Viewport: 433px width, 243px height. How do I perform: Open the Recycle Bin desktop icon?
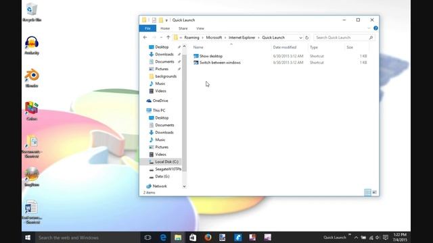click(32, 12)
